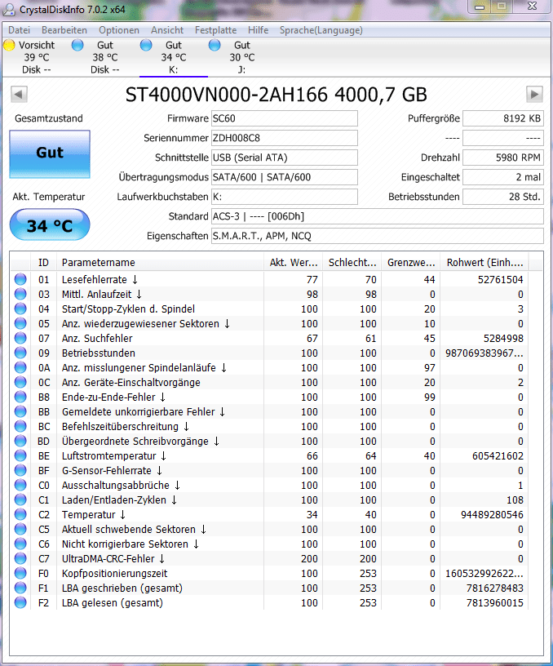Click the 34 °C temperature button
Screen dimensions: 553x666
50,225
